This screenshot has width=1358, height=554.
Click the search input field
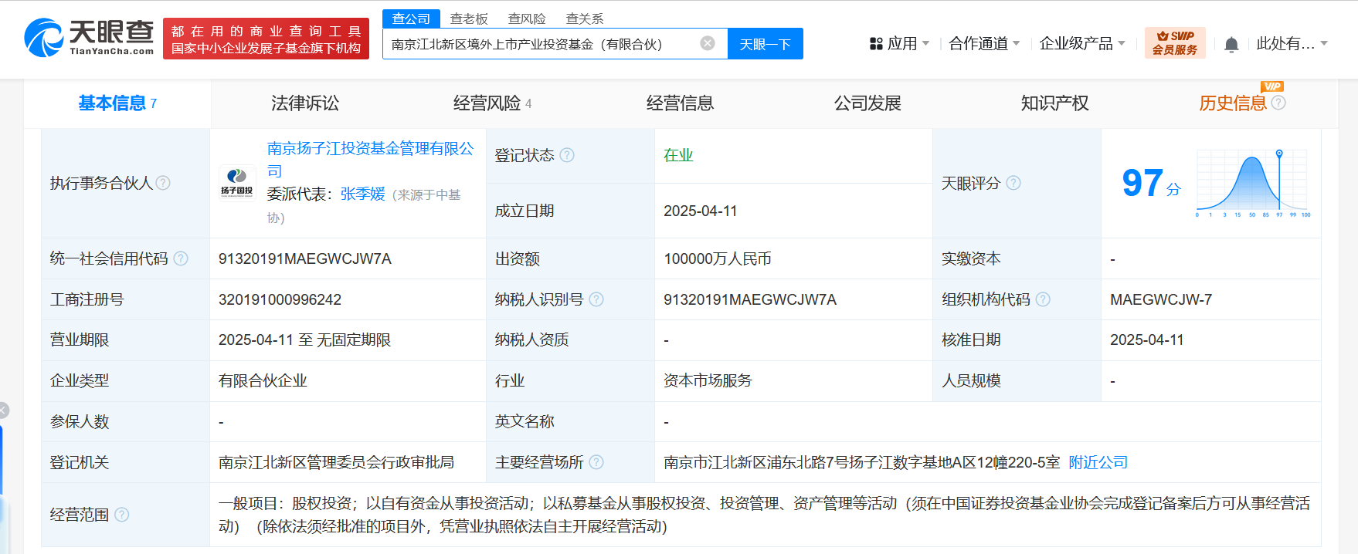(x=541, y=44)
